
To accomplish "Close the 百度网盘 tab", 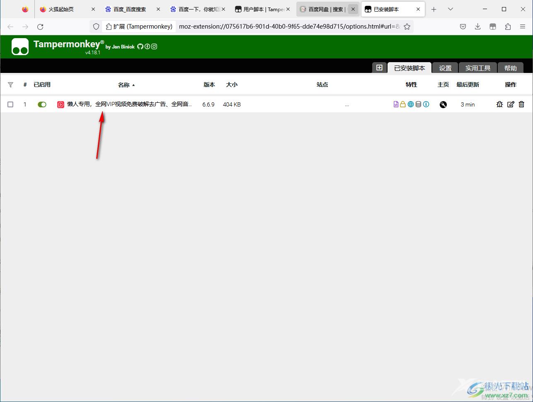I will point(353,9).
